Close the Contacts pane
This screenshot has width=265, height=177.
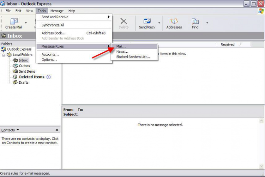57,130
